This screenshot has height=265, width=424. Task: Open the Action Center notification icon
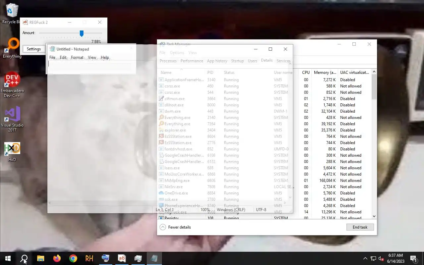pyautogui.click(x=413, y=258)
